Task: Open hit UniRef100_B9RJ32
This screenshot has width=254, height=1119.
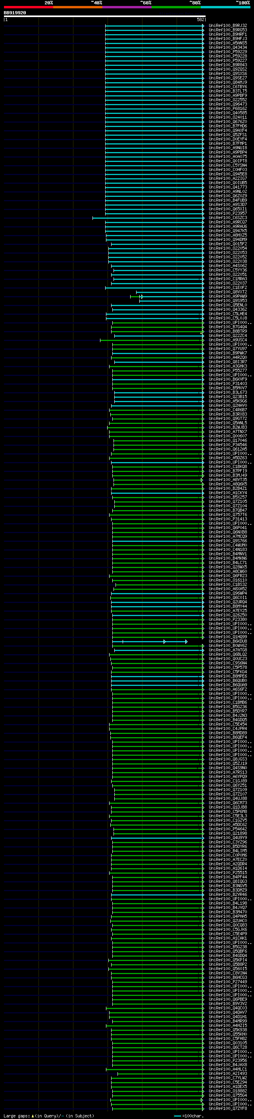Action: tap(228, 26)
